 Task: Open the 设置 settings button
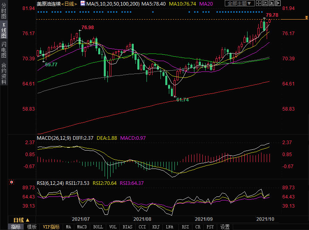(x=225, y=227)
